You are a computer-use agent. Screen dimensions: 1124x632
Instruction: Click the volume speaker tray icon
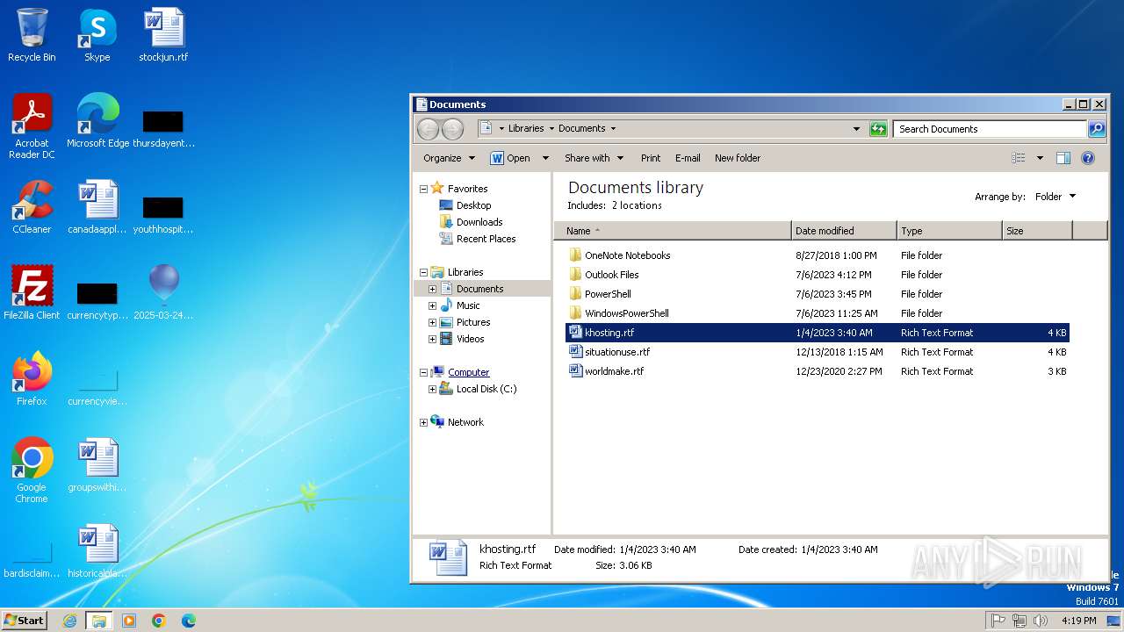[1041, 621]
